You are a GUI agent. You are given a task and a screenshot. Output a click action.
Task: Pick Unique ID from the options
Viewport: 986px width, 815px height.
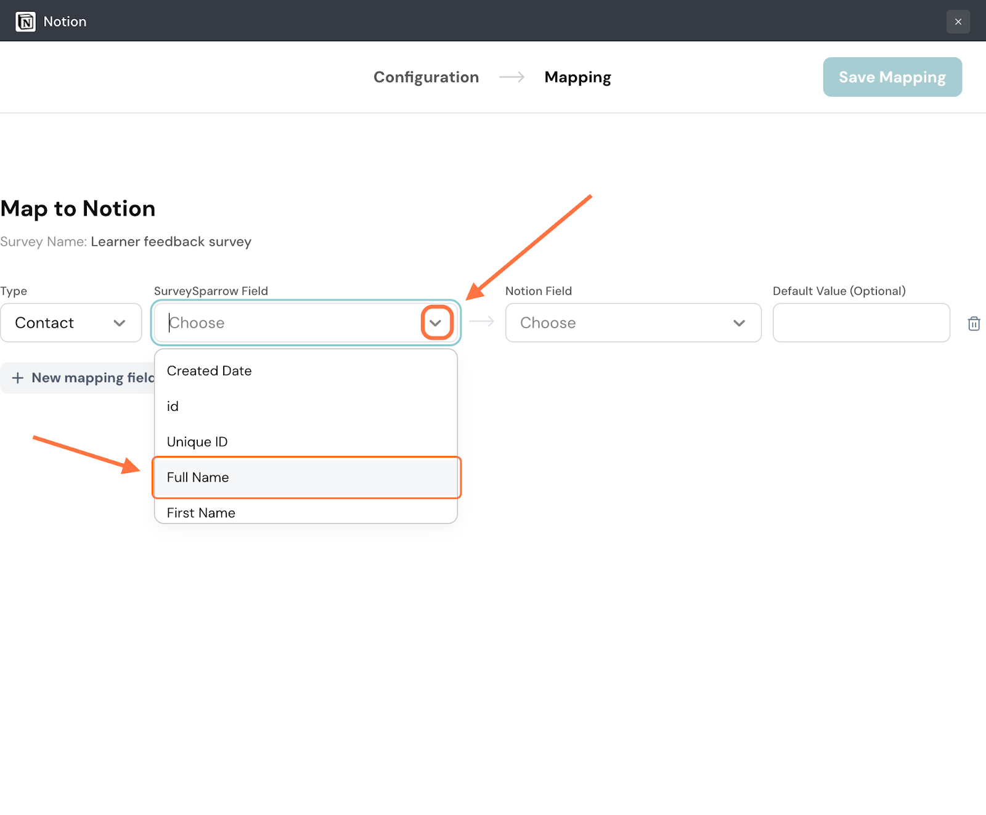197,442
